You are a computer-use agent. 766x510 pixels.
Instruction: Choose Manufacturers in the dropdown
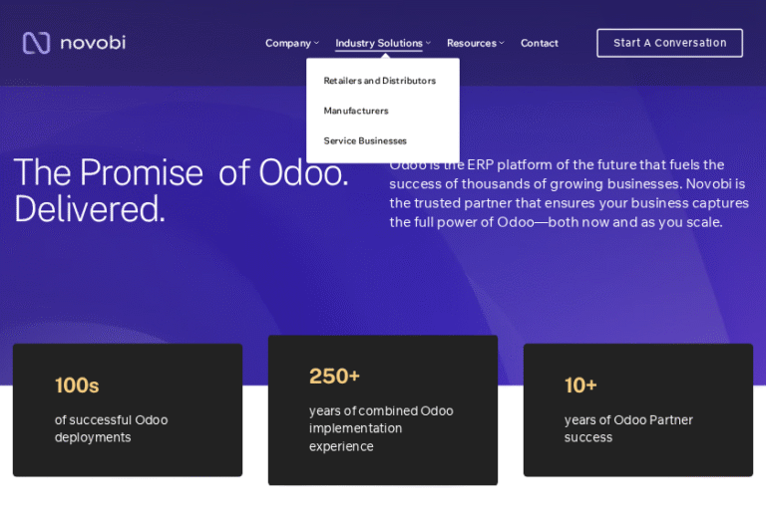click(356, 111)
